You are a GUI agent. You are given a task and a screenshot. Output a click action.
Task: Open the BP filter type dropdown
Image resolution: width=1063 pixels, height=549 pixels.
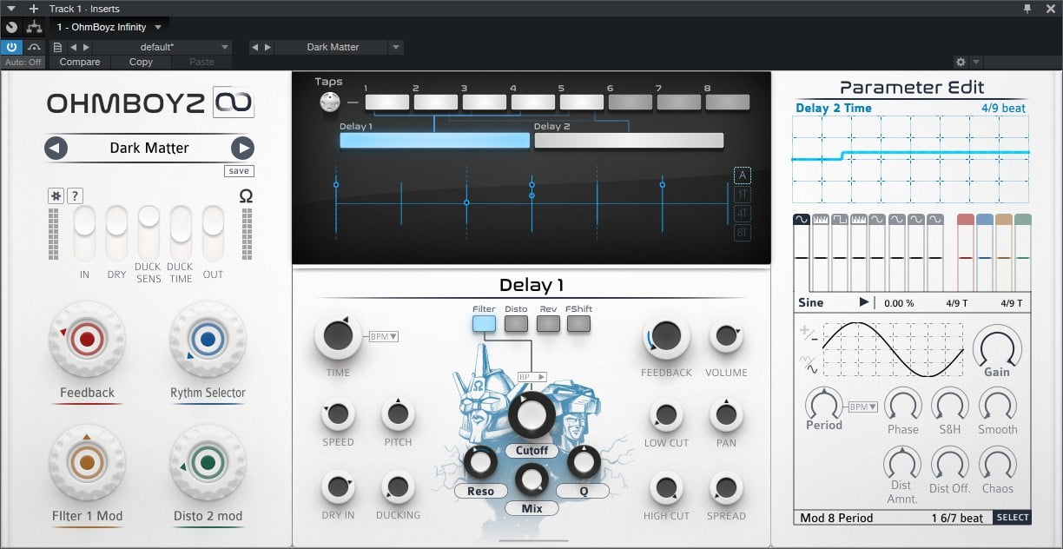(x=531, y=377)
